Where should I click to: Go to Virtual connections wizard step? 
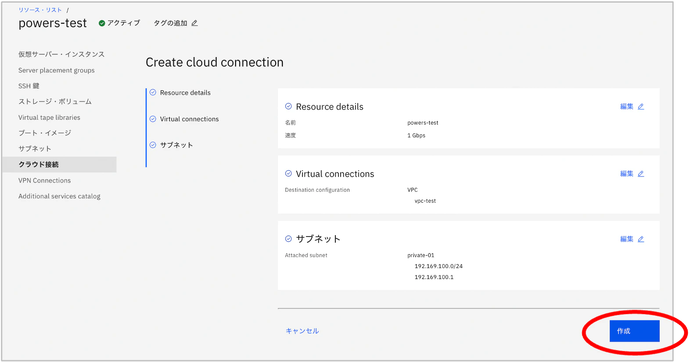coord(189,119)
